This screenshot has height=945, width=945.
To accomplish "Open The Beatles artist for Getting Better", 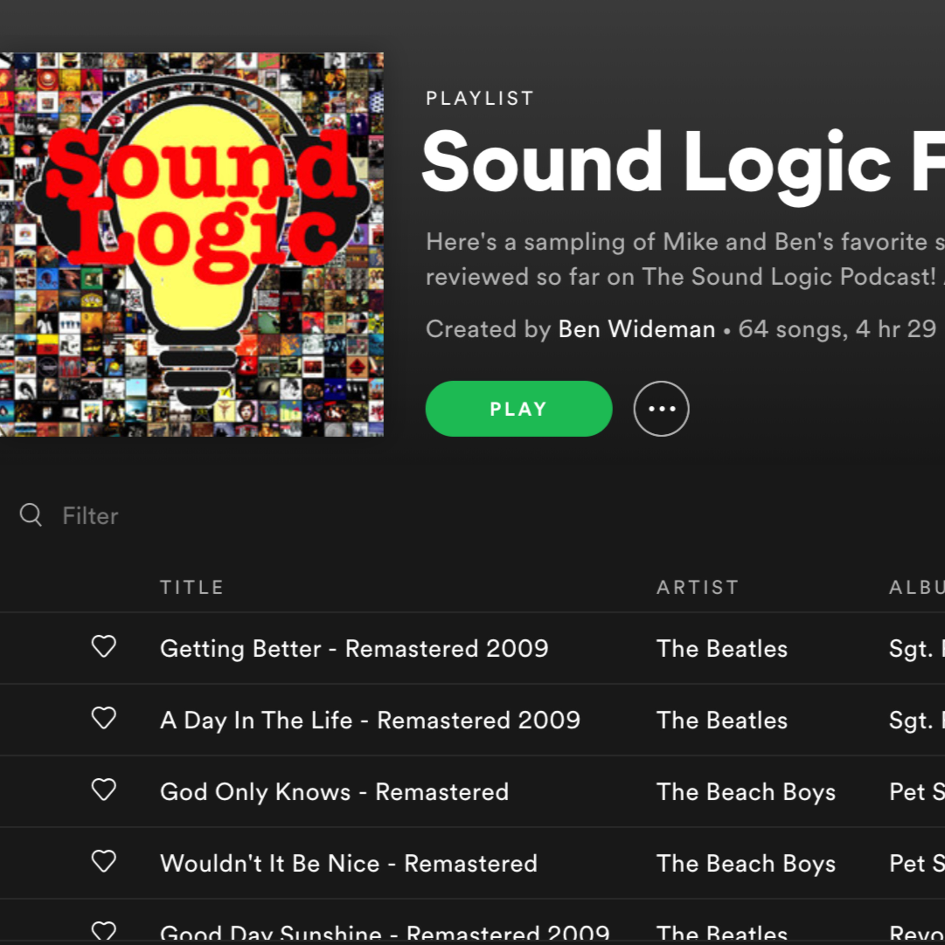I will pyautogui.click(x=721, y=649).
